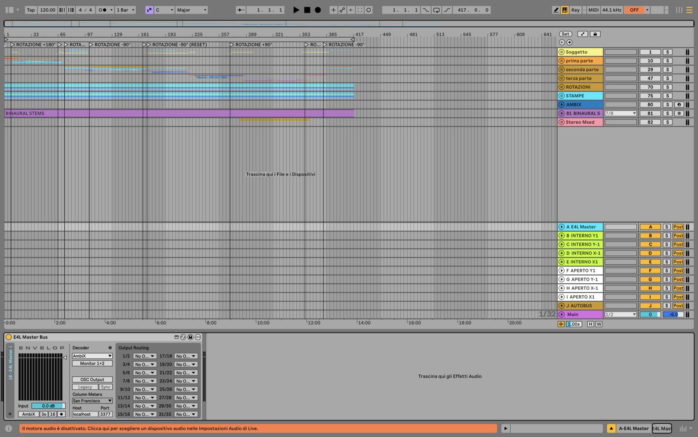Toggle the Loop switch icon
The image size is (698, 437).
pyautogui.click(x=437, y=10)
